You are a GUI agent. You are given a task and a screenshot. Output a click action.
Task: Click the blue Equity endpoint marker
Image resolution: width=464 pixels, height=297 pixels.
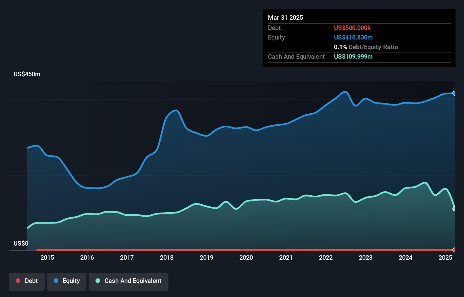coord(454,93)
